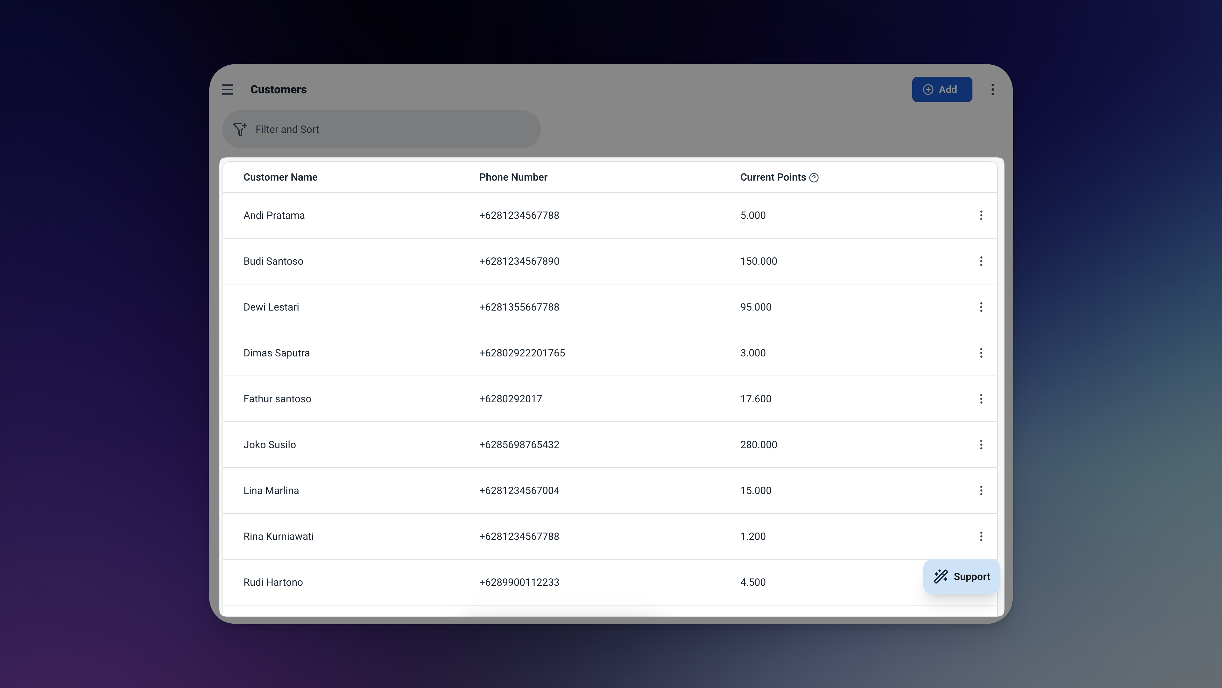
Task: Open the navigation hamburger menu
Action: pyautogui.click(x=227, y=89)
